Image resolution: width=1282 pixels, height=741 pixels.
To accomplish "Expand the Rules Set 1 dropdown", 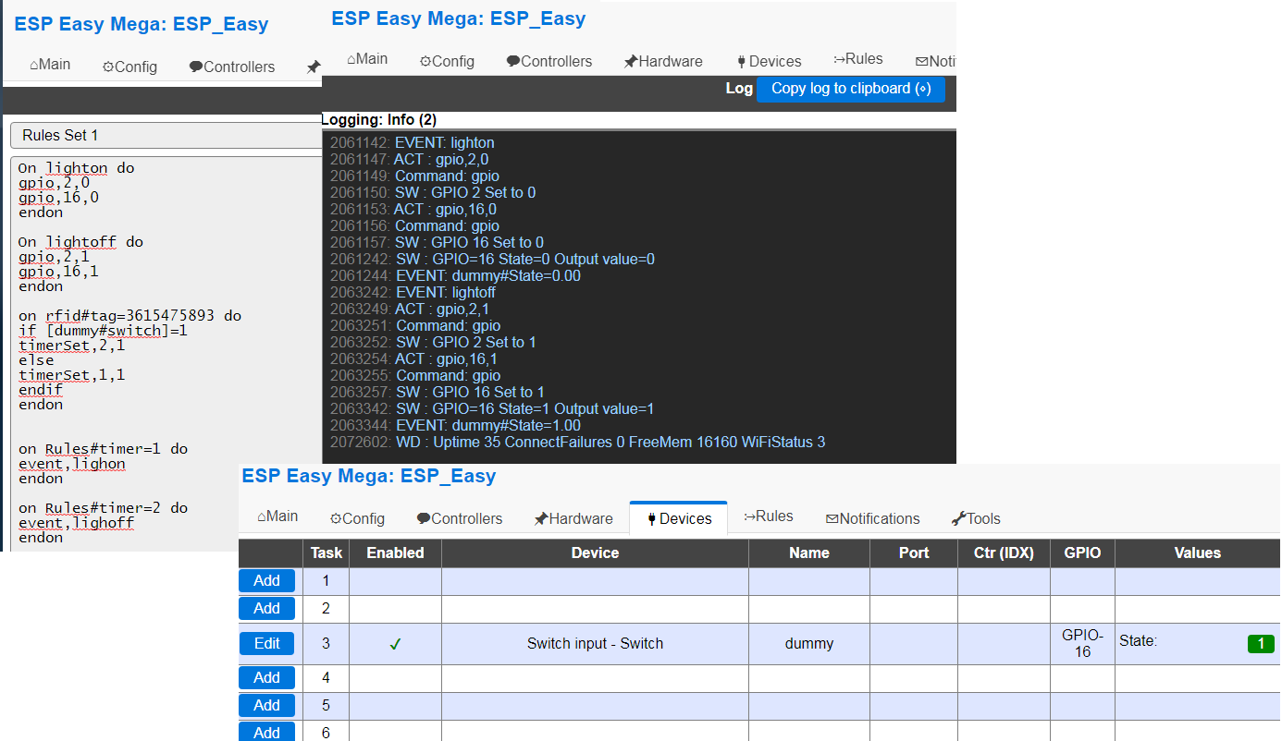I will pos(166,135).
